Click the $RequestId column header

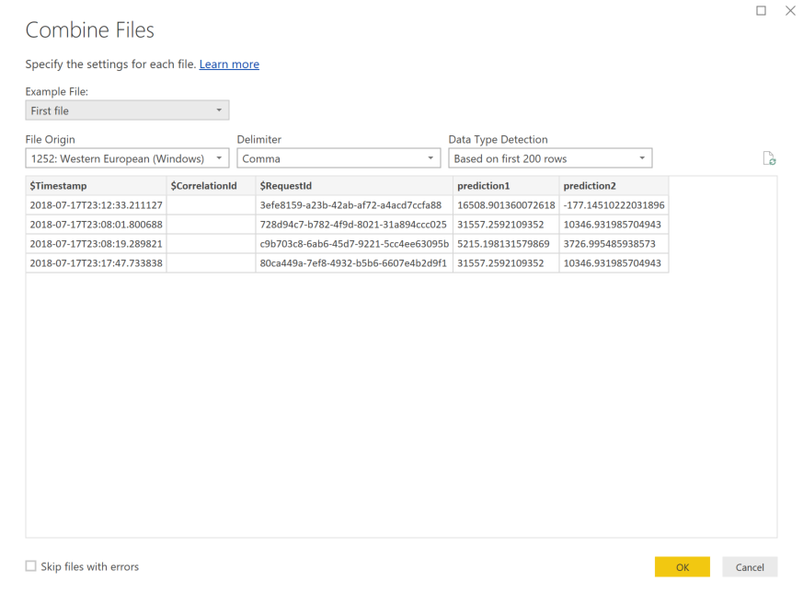pyautogui.click(x=354, y=186)
